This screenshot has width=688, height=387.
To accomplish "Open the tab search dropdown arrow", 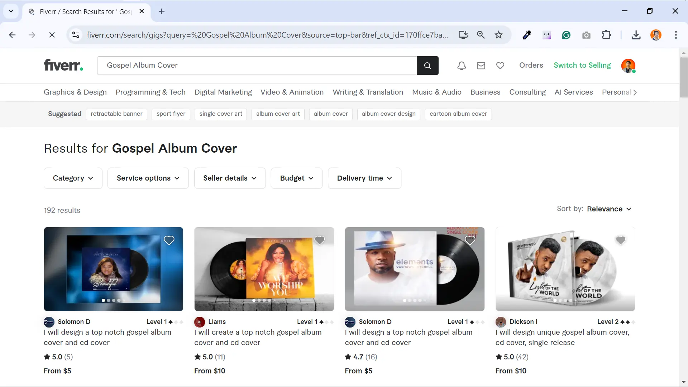I will 11,11.
